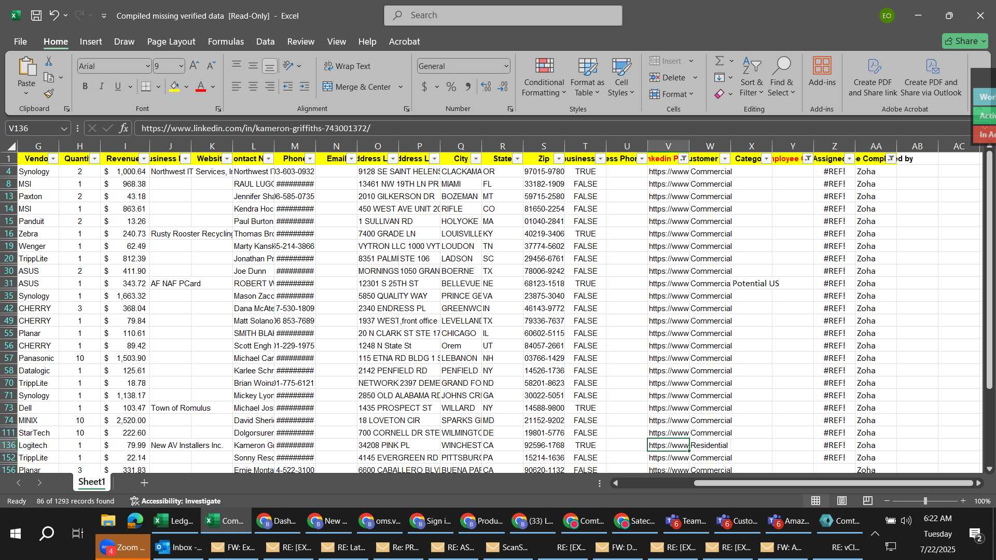996x560 pixels.
Task: Click the Decrease Decimal icon
Action: [503, 87]
